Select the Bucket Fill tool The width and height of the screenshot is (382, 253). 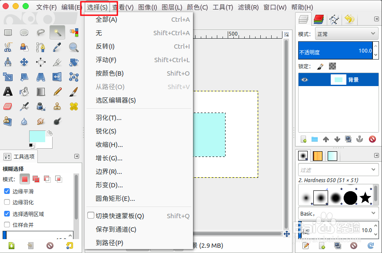(x=24, y=92)
